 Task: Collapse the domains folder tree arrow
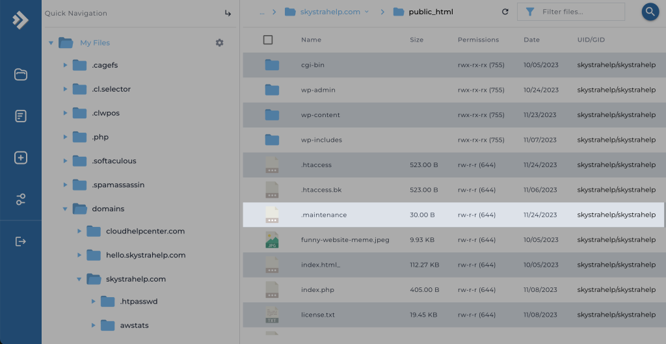point(65,209)
